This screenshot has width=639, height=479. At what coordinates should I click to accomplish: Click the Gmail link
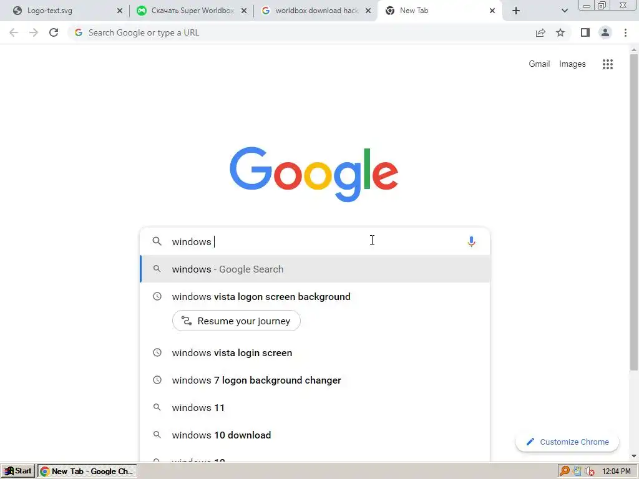tap(539, 64)
